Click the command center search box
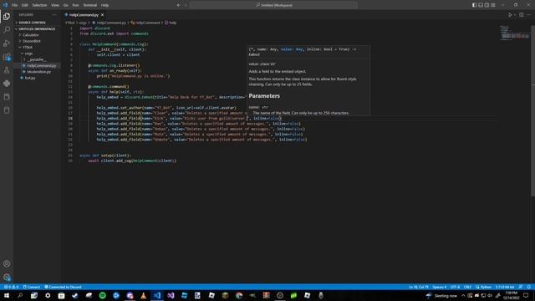This screenshot has height=301, width=535. point(273,5)
